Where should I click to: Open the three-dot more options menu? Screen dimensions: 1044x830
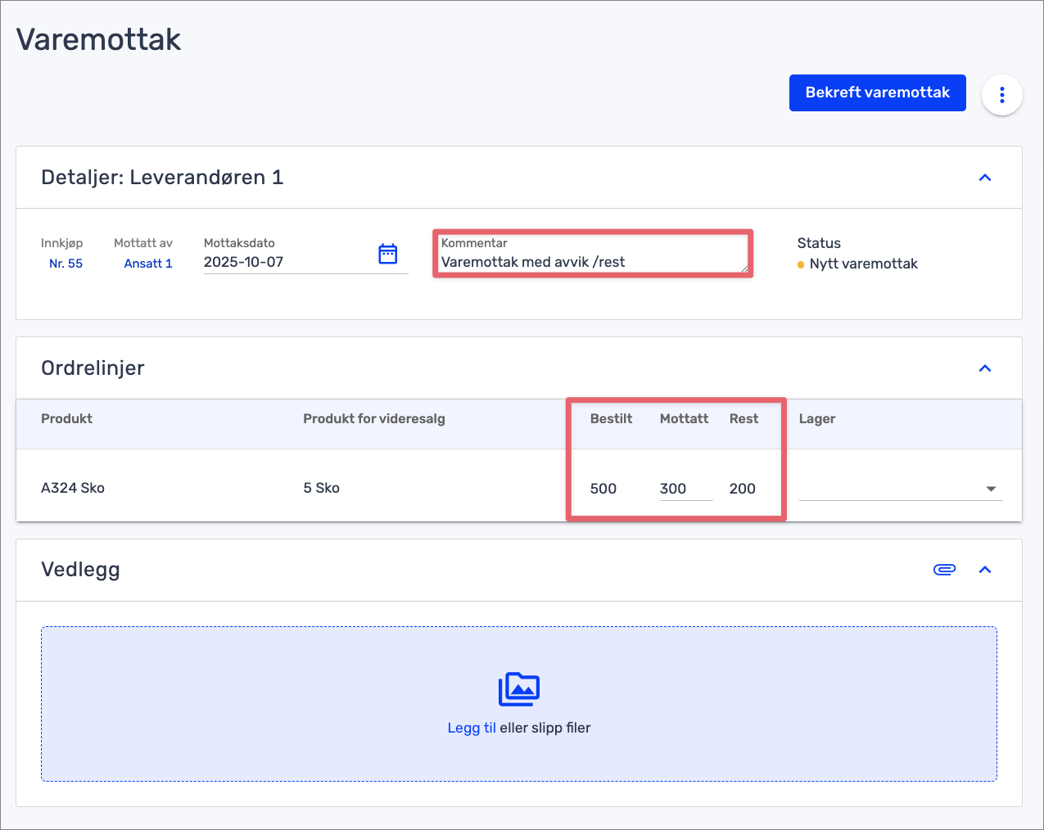[1001, 95]
